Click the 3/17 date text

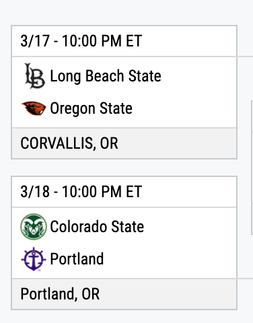tap(35, 41)
